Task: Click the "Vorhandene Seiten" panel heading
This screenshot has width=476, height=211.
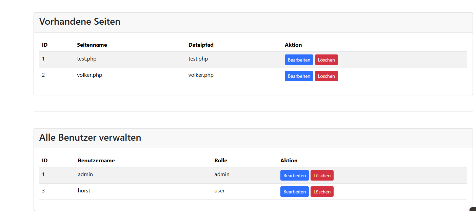Action: click(x=80, y=22)
